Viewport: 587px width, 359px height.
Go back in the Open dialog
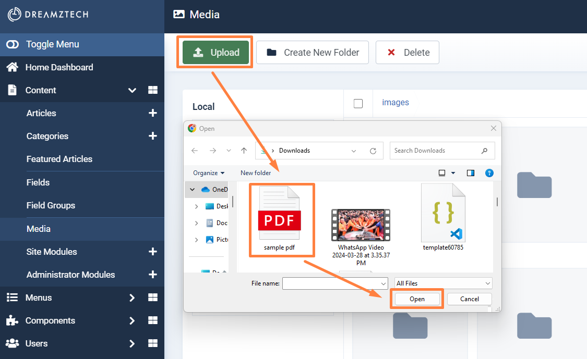pos(195,151)
